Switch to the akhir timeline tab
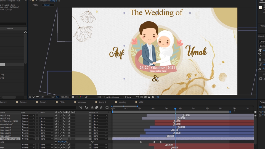The image size is (265, 149). tap(141, 102)
